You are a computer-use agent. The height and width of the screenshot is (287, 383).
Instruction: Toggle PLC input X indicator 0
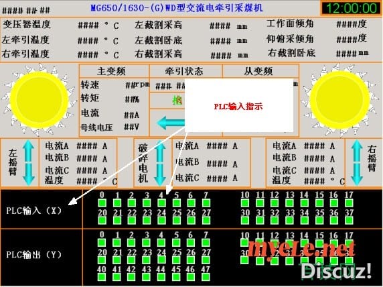pyautogui.click(x=102, y=203)
